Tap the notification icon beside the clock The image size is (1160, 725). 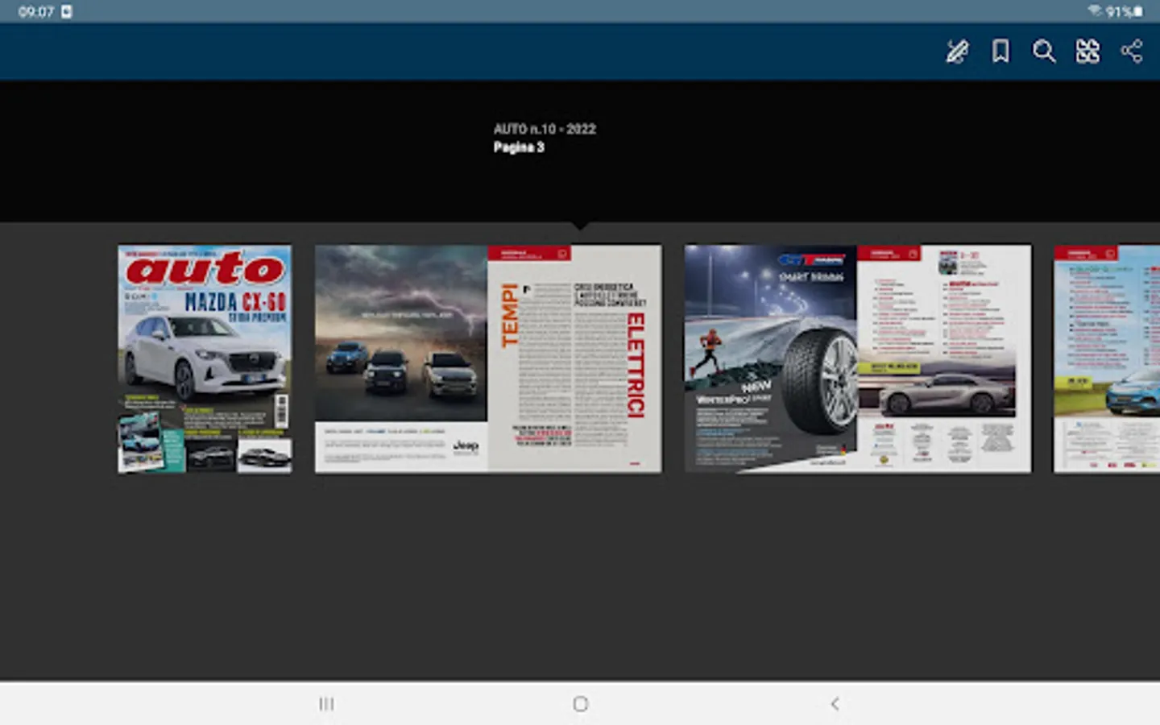(x=67, y=11)
